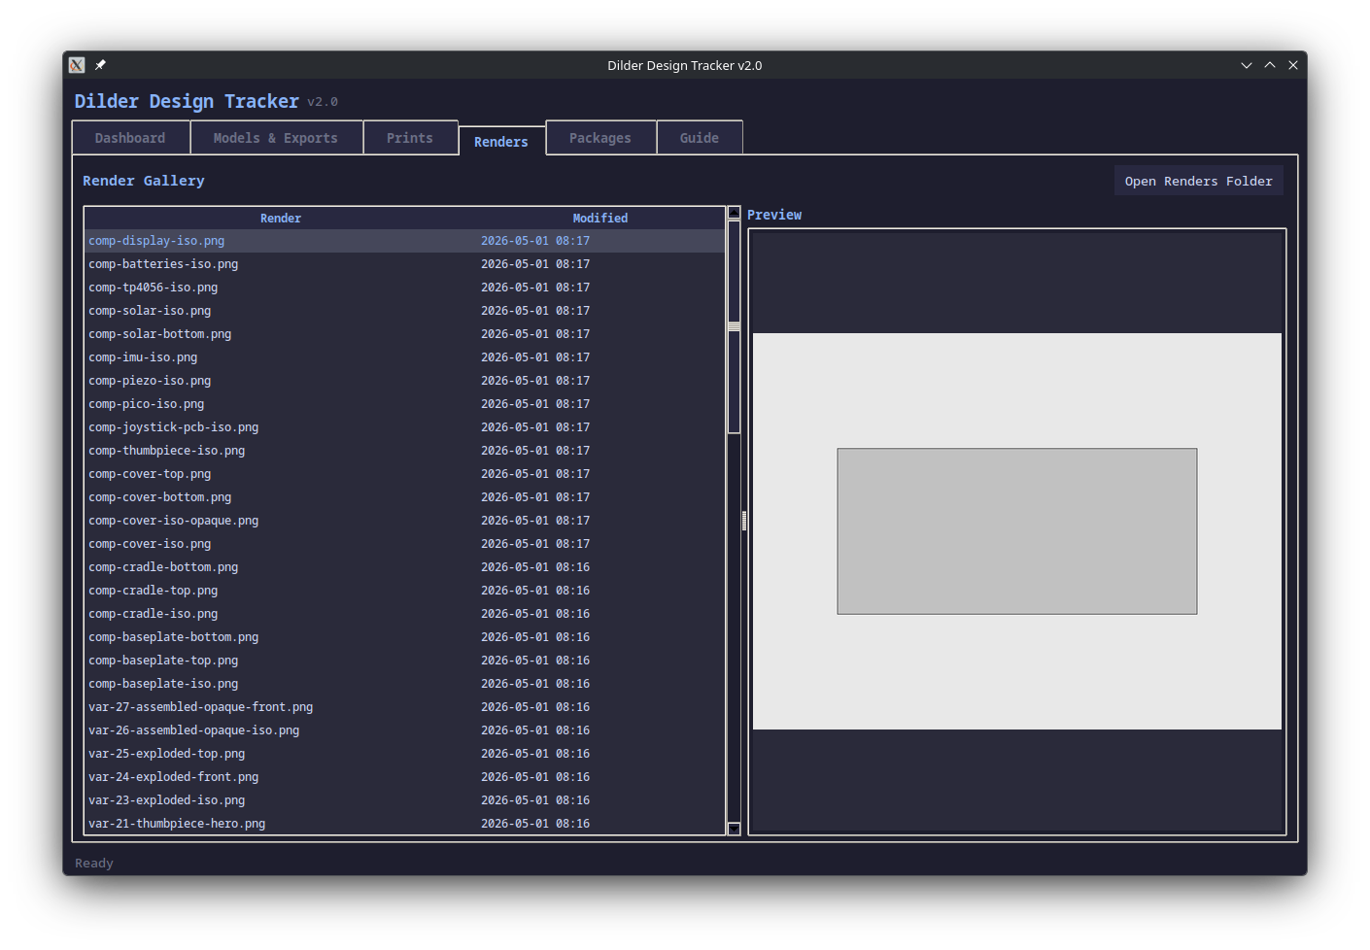Sort list by Modified column header
The height and width of the screenshot is (950, 1370).
600,218
